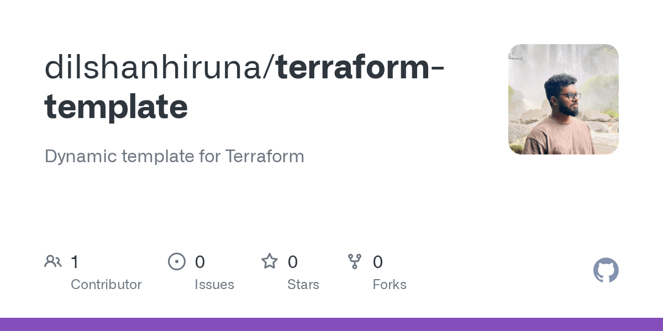Click the issues count number 0

pos(200,262)
